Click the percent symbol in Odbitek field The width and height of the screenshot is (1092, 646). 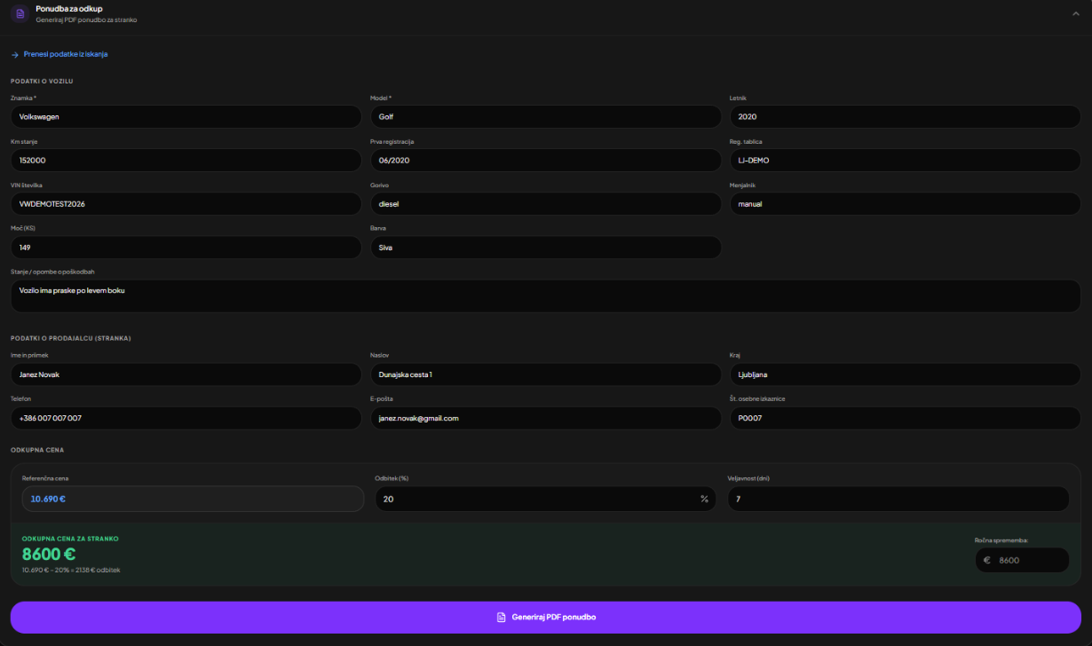pos(704,499)
